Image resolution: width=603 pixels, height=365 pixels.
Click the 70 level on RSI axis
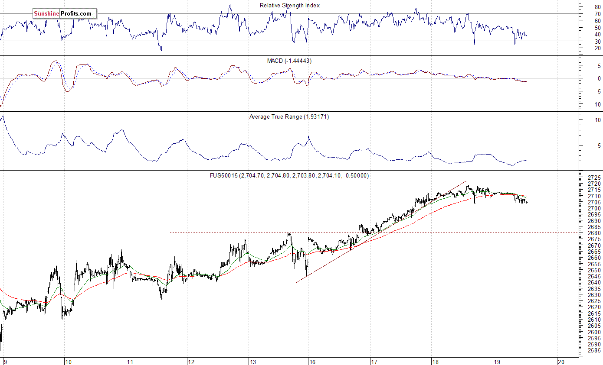598,14
